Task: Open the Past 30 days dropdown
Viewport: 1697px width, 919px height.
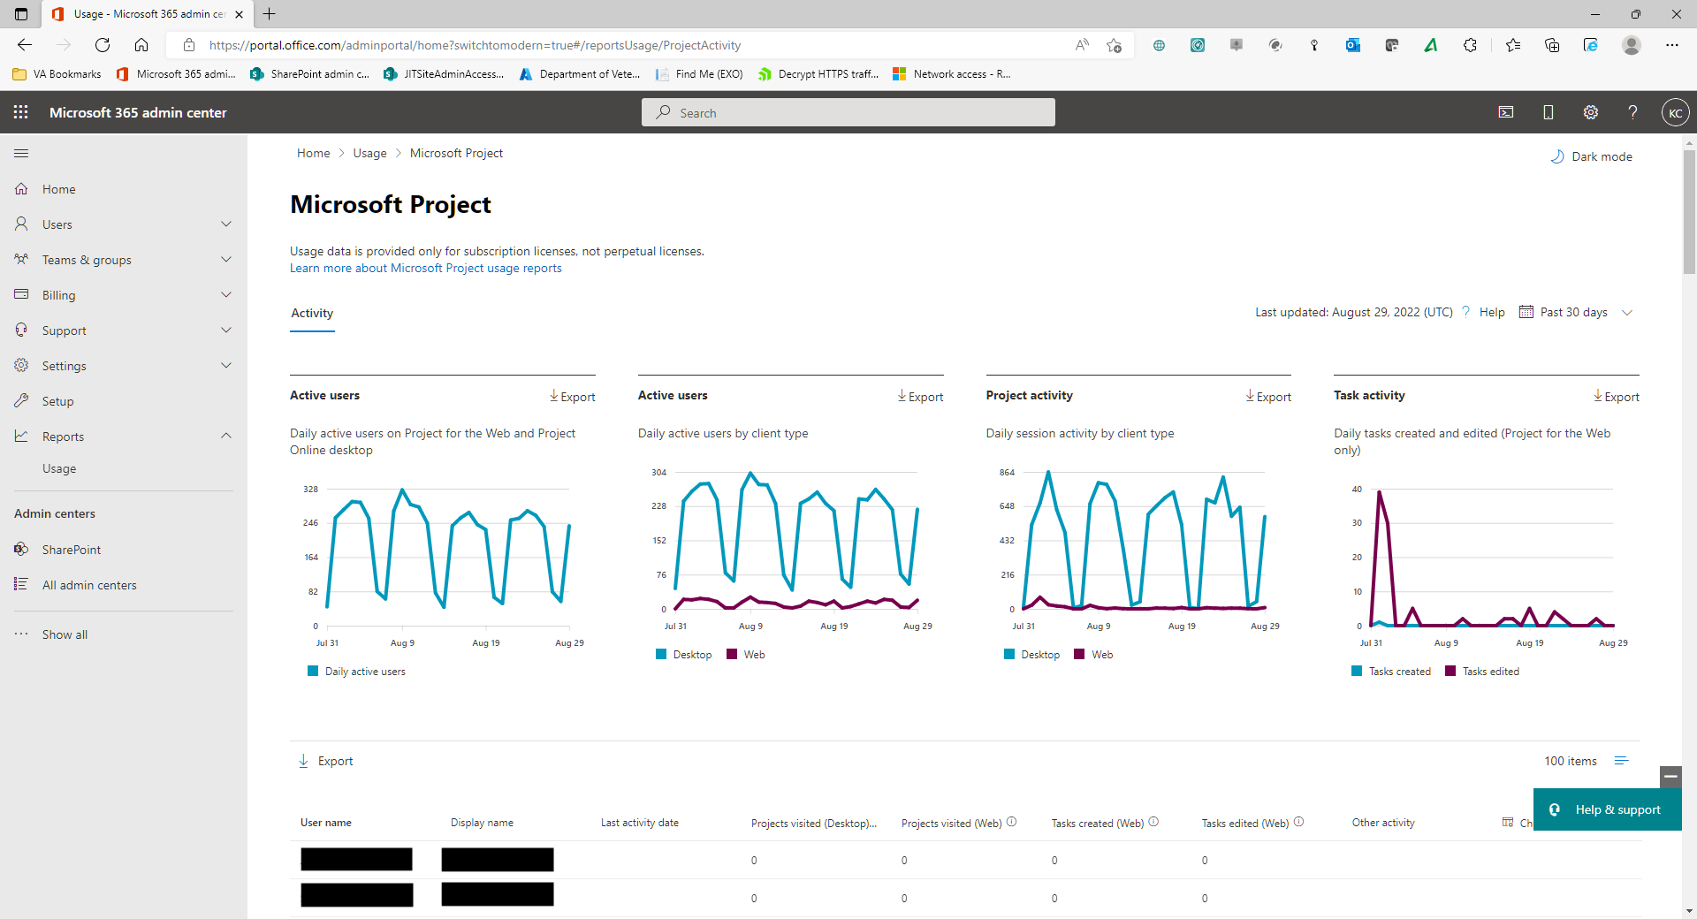Action: 1576,312
